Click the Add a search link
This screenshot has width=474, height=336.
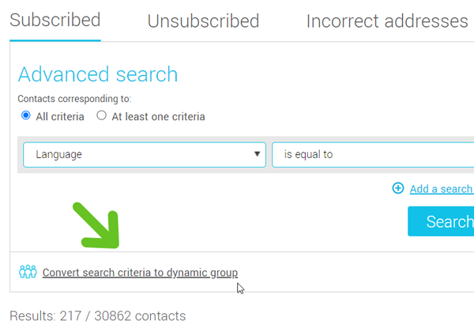(441, 189)
